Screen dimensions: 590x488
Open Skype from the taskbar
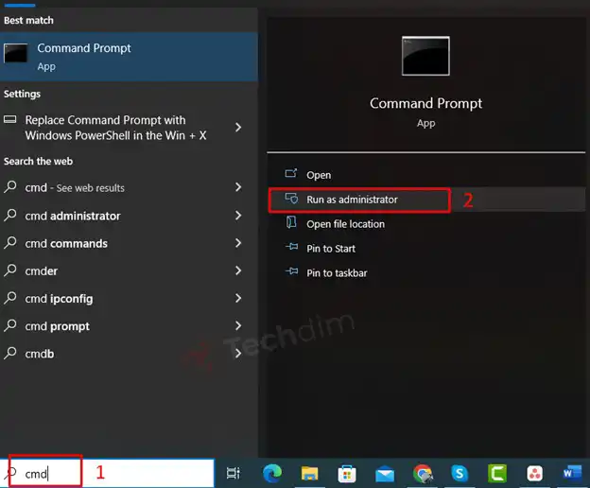[x=460, y=472]
